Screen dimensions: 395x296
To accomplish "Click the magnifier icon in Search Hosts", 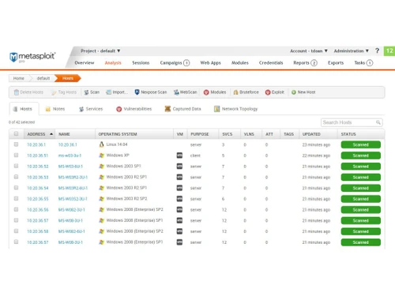I will (378, 122).
